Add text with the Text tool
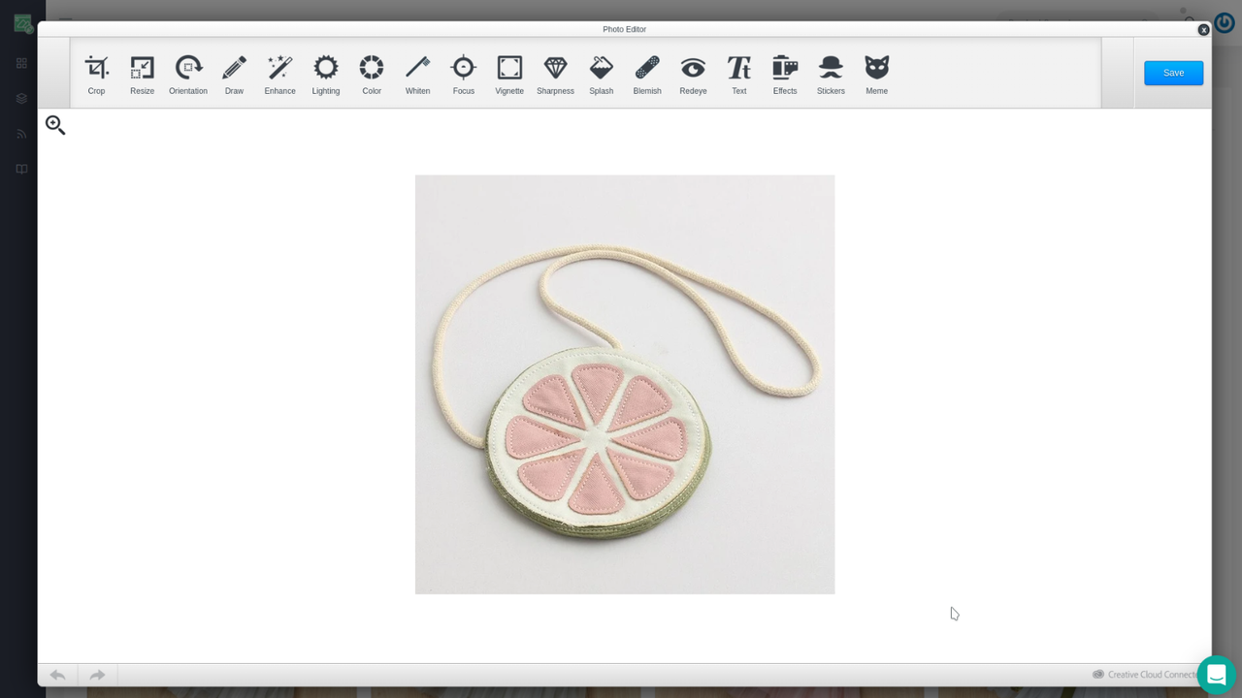 click(739, 75)
